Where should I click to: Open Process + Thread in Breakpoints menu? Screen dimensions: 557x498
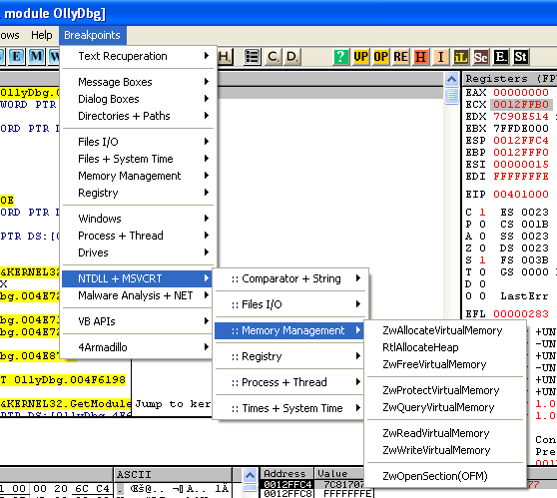[x=138, y=236]
